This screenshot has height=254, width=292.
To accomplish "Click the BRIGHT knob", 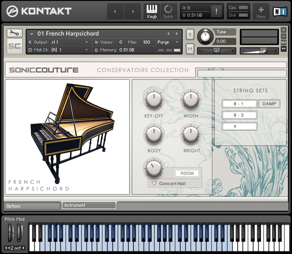I will tap(191, 134).
